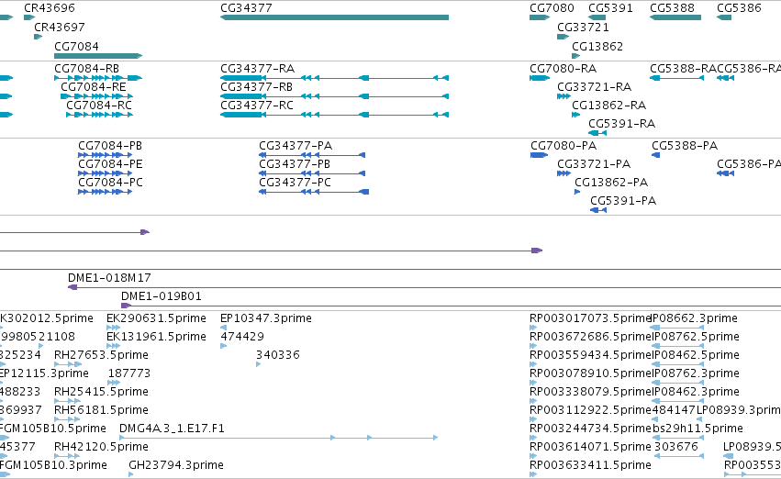
Task: Select EST RH56181.5prime
Action: tap(101, 410)
